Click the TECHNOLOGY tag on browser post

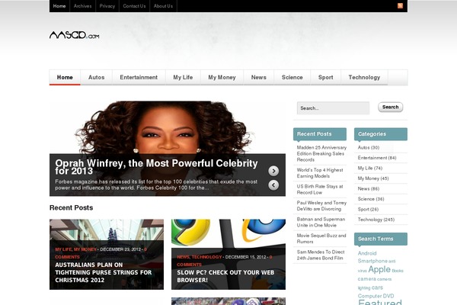point(206,257)
